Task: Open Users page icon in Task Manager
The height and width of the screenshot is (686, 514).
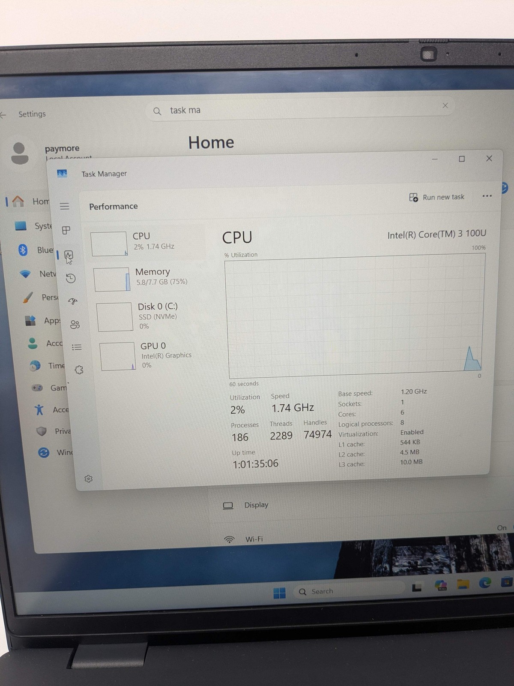Action: [x=75, y=325]
